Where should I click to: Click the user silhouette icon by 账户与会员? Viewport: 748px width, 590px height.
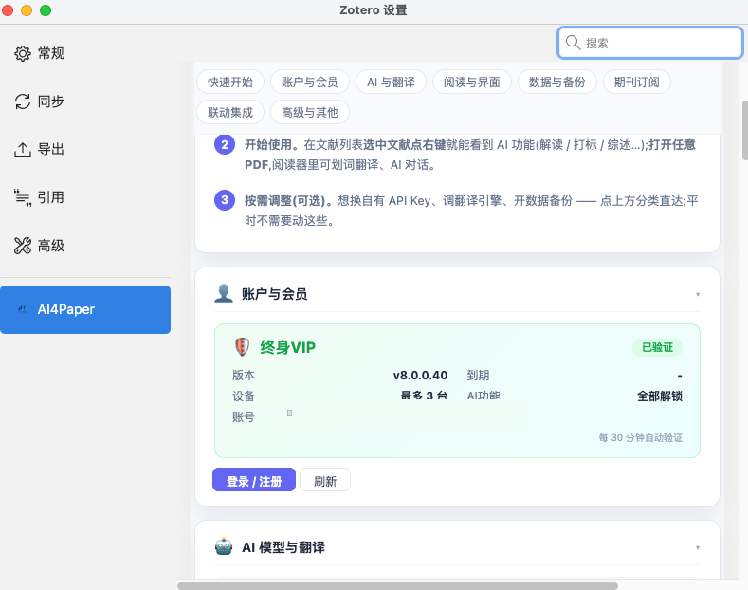[224, 293]
